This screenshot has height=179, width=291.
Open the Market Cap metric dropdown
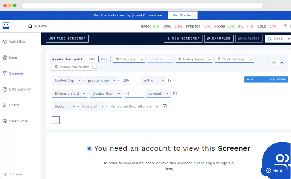(67, 81)
